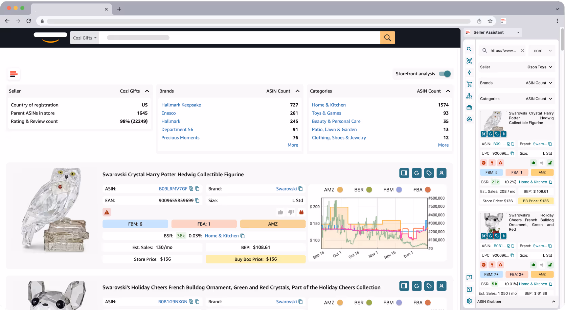The image size is (565, 310).
Task: Open the Seller Assistant logo icon above Storefront
Action: coord(14,74)
